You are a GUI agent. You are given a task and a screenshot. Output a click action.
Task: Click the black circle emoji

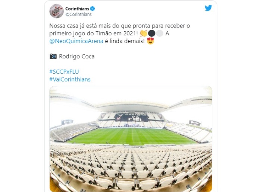click(152, 33)
